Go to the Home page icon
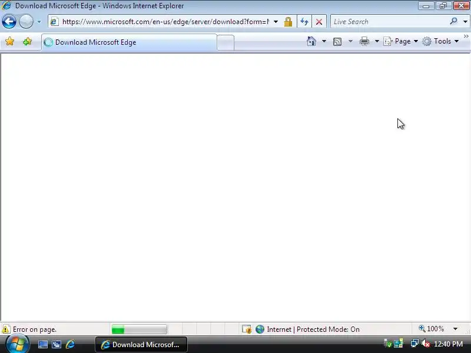 (x=311, y=41)
